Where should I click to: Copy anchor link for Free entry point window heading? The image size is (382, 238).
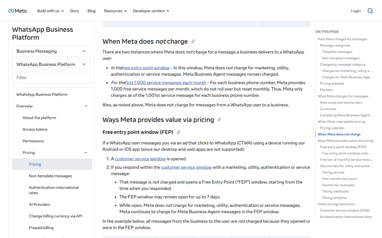(179, 132)
